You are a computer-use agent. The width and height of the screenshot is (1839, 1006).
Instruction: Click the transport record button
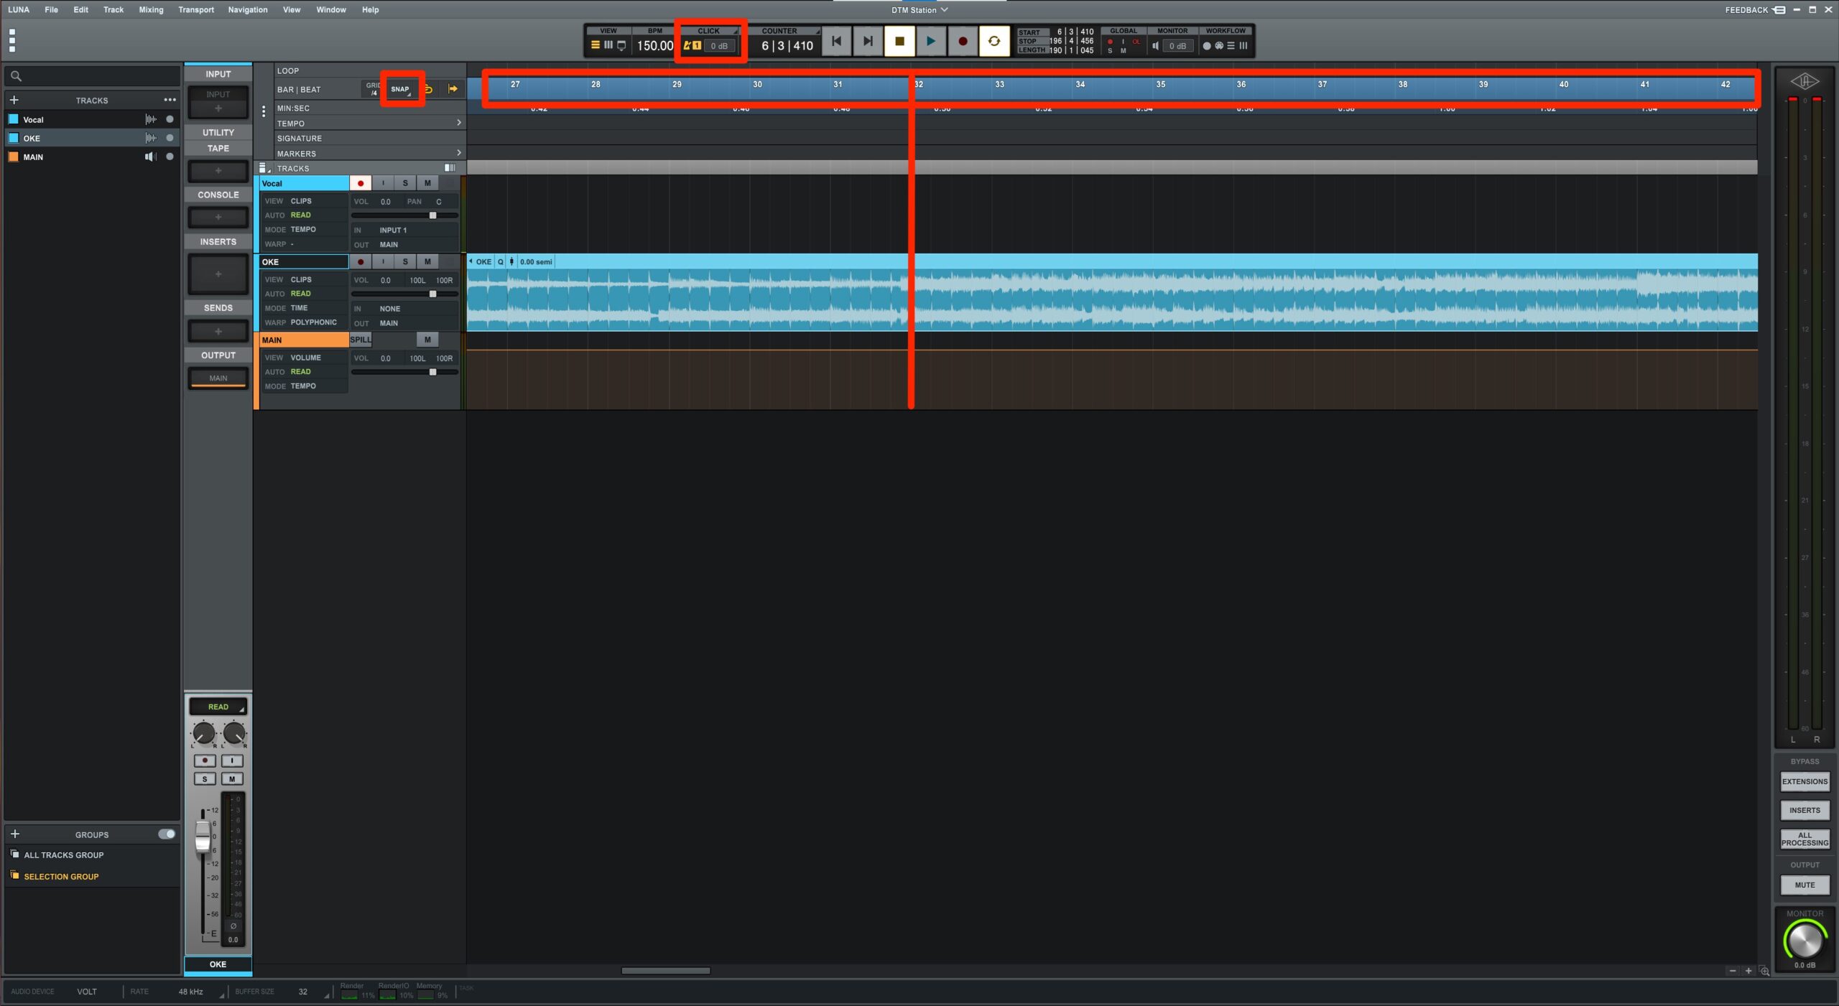tap(963, 42)
